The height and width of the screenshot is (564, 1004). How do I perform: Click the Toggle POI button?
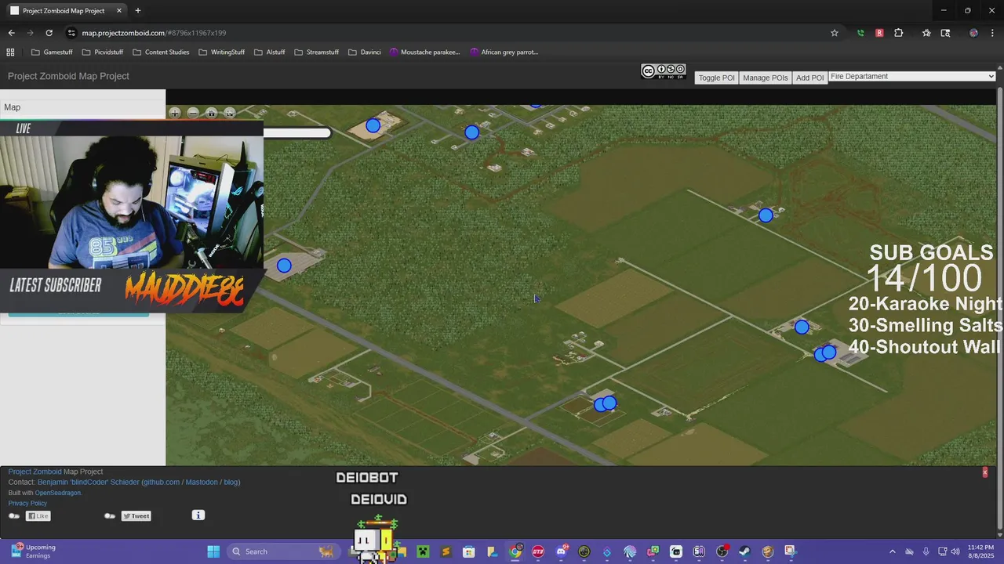click(x=716, y=78)
